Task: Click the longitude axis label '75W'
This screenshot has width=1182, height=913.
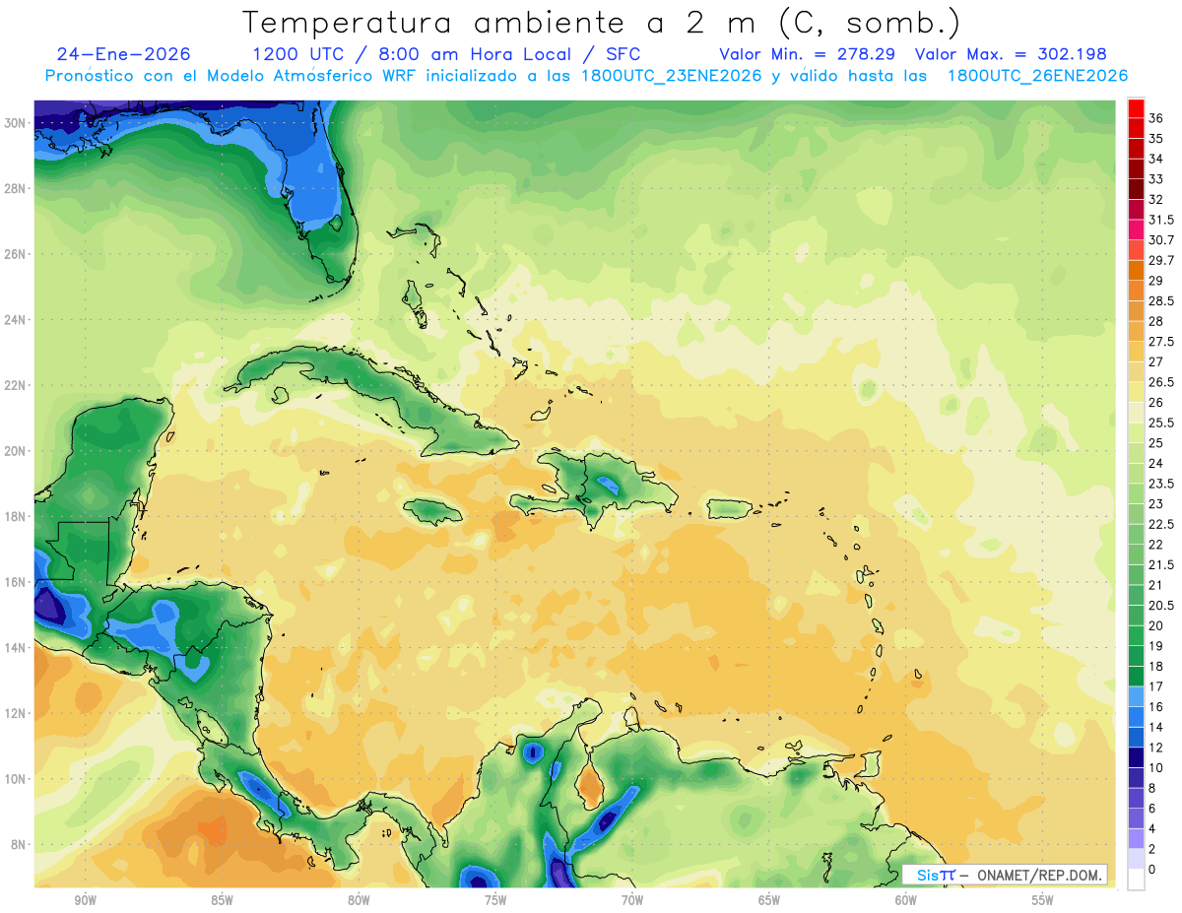Action: [495, 900]
